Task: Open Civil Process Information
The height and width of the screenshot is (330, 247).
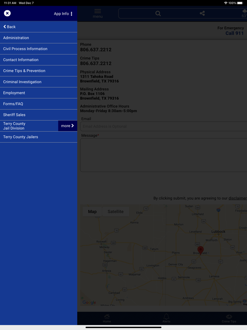Action: 38,49
